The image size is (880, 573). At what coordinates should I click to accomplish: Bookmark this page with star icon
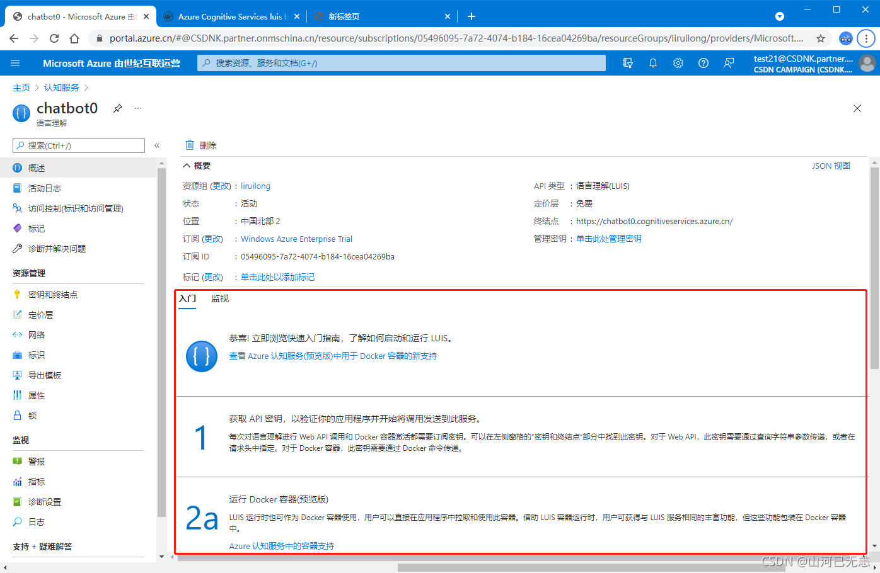click(x=821, y=38)
